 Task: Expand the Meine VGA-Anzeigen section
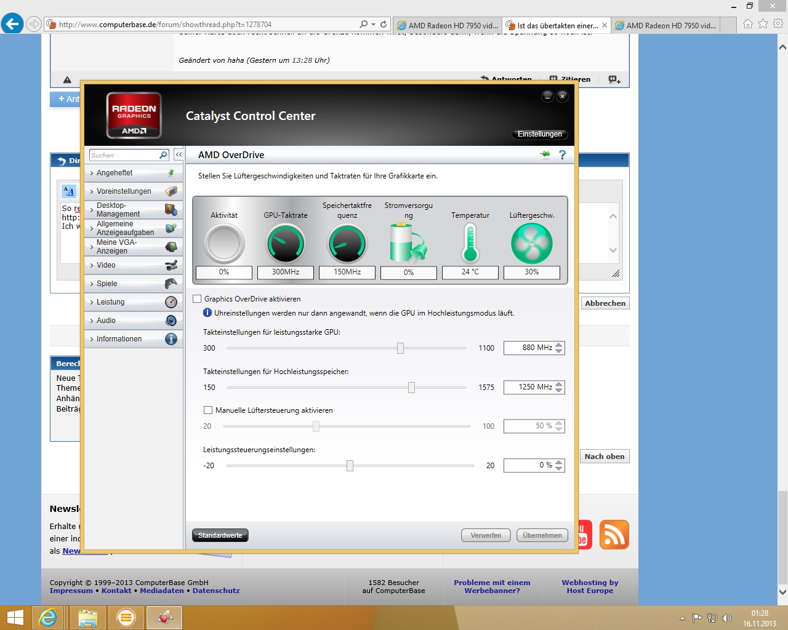(x=133, y=247)
